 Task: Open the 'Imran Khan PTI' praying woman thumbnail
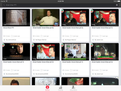tap(16, 18)
